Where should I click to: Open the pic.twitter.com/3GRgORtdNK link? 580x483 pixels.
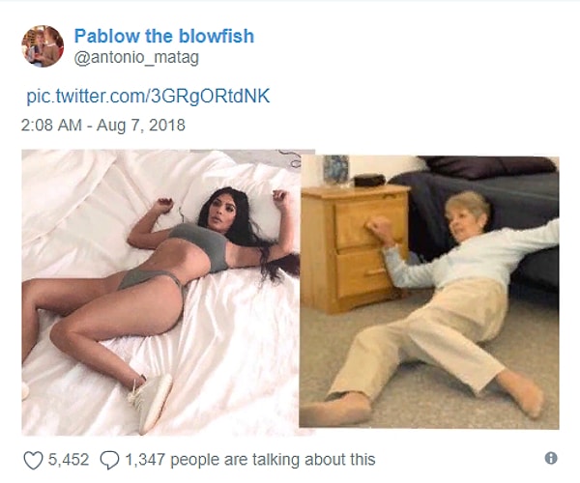(x=148, y=96)
